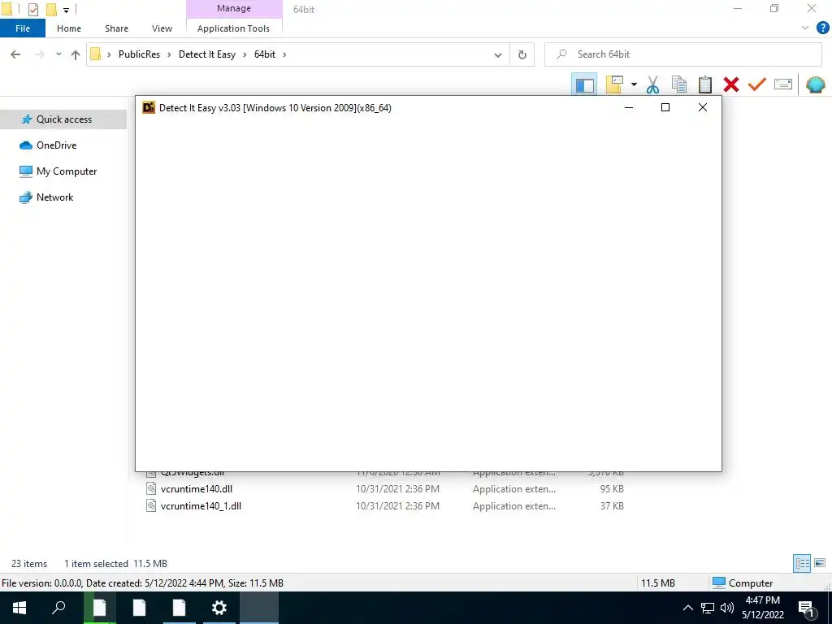
Task: Click the Detect It Easy title bar icon
Action: tap(149, 108)
